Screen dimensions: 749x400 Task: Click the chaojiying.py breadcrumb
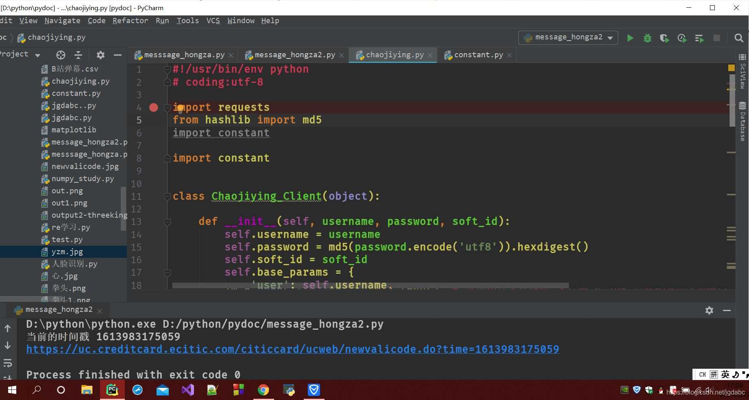57,37
